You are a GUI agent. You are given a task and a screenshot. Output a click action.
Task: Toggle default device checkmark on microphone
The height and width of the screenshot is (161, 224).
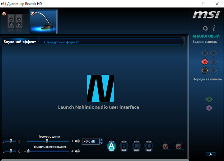33,14
